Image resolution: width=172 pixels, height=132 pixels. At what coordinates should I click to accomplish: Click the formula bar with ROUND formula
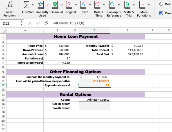pos(111,23)
